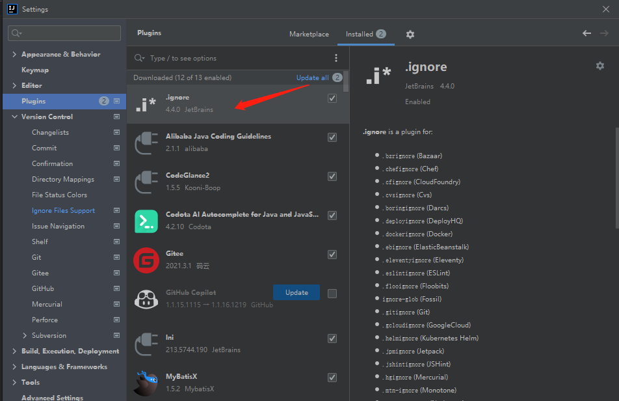Expand the Tools settings node
The image size is (619, 401).
pos(14,382)
